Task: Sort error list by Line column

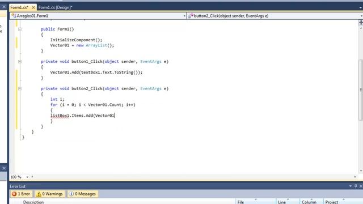Action: (x=282, y=202)
